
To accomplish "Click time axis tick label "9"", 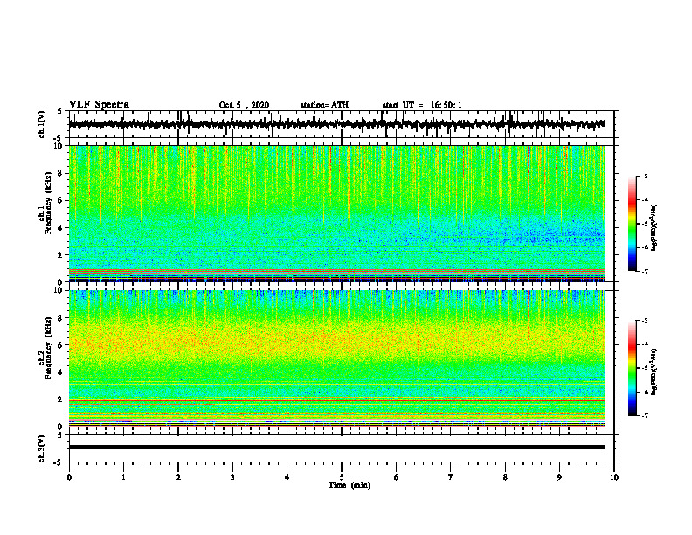I will point(559,477).
